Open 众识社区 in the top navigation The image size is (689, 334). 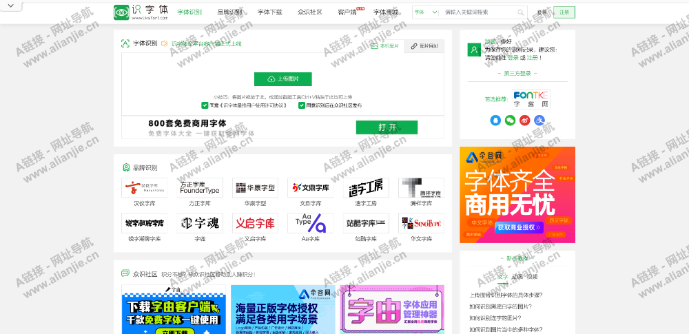[x=310, y=12]
